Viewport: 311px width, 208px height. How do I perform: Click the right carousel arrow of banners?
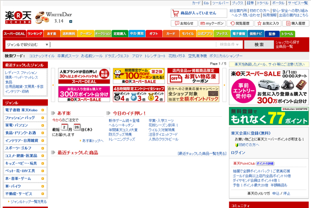tap(225, 85)
